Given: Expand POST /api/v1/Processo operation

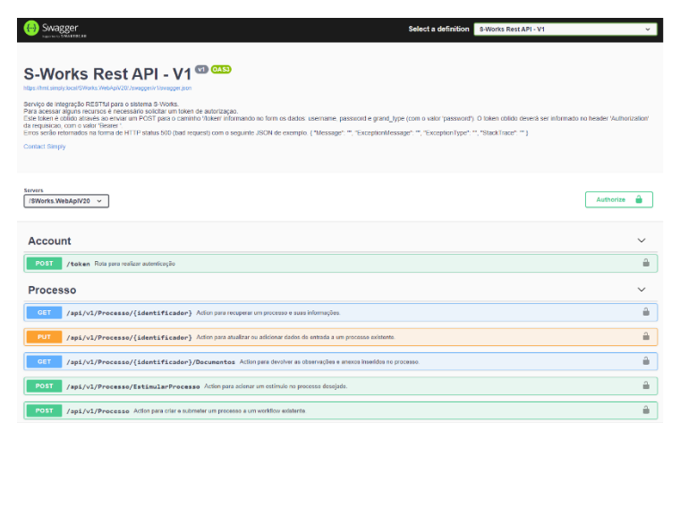Looking at the screenshot, I should [x=340, y=410].
